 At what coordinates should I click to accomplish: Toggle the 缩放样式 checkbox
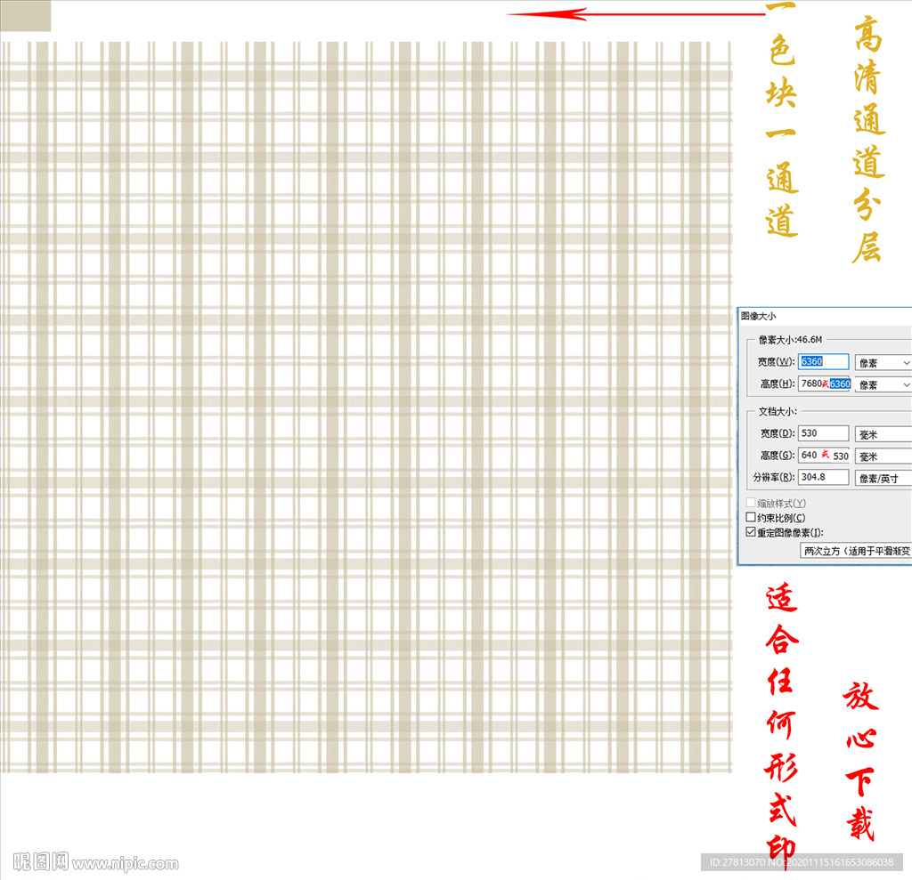pos(751,504)
